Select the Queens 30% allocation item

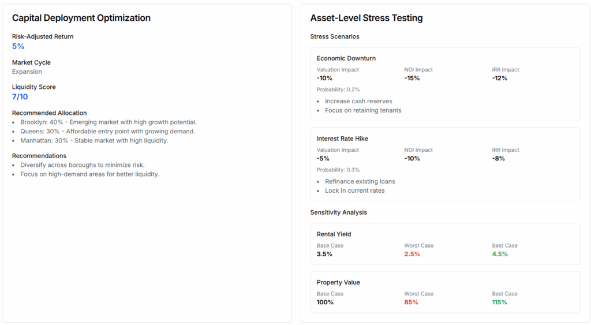coord(107,131)
